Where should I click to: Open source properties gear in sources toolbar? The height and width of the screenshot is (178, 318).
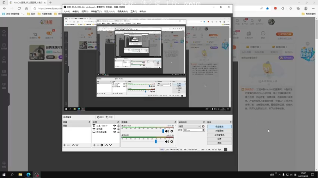(x=102, y=145)
